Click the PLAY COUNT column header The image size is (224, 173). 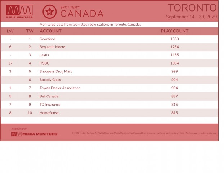click(x=175, y=31)
